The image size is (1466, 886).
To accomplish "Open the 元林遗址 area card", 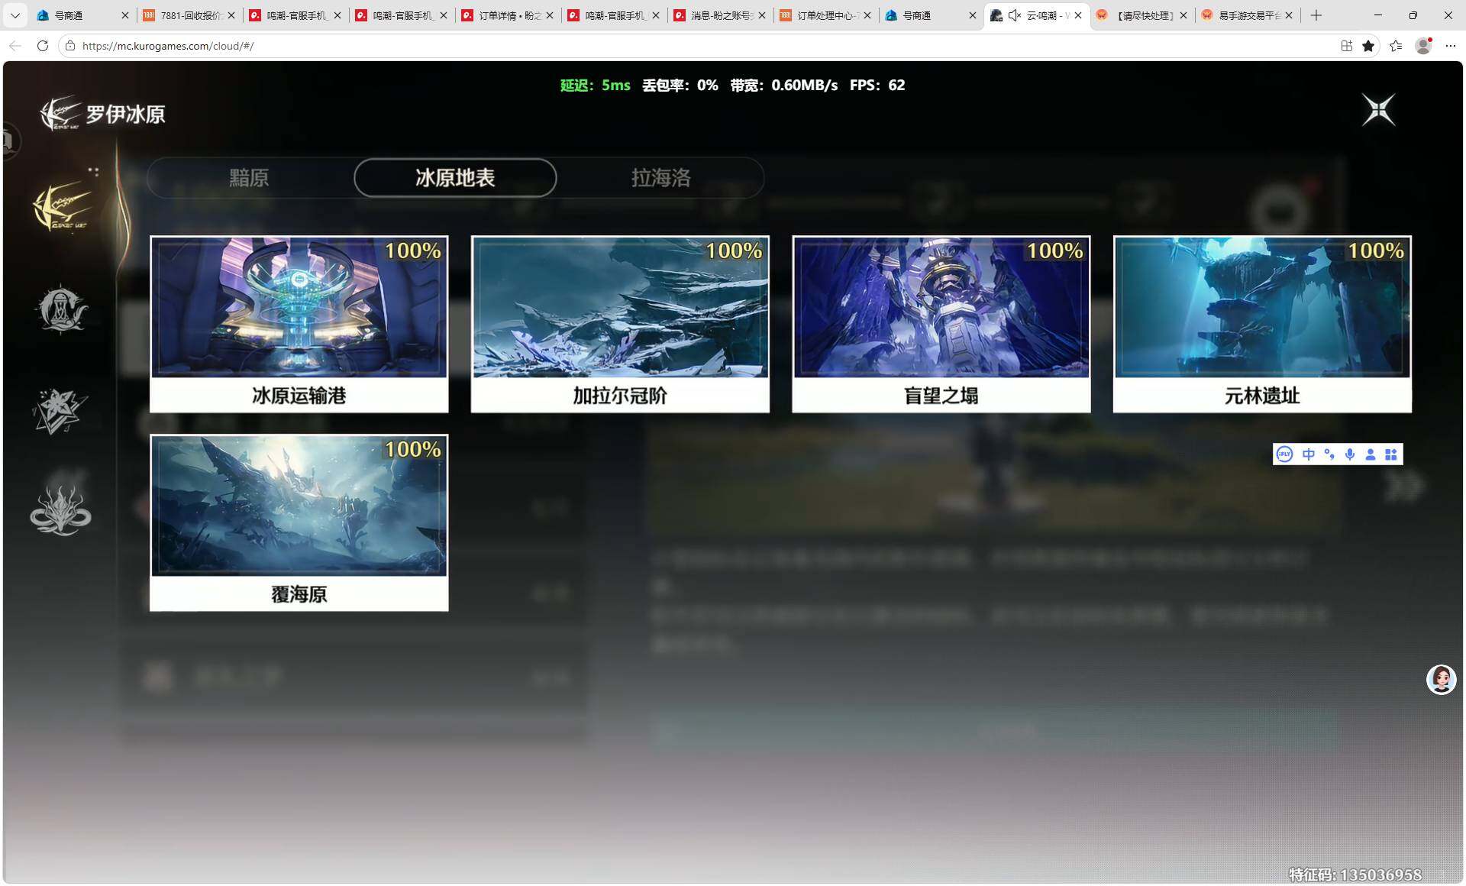I will pyautogui.click(x=1262, y=324).
